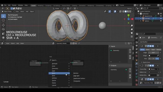Toggle Simple Deform modifier render camera icon
Image resolution: width=163 pixels, height=92 pixels.
[153, 46]
